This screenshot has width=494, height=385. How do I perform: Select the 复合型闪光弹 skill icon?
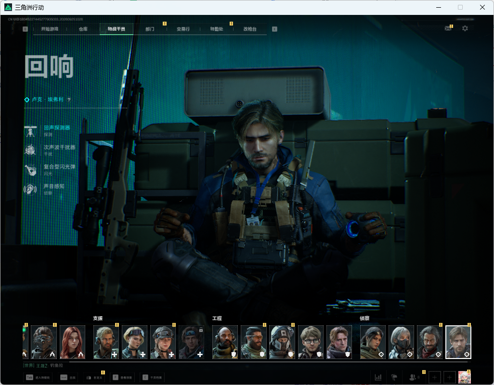30,170
